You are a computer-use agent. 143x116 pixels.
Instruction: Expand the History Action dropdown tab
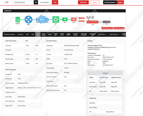tap(114, 34)
